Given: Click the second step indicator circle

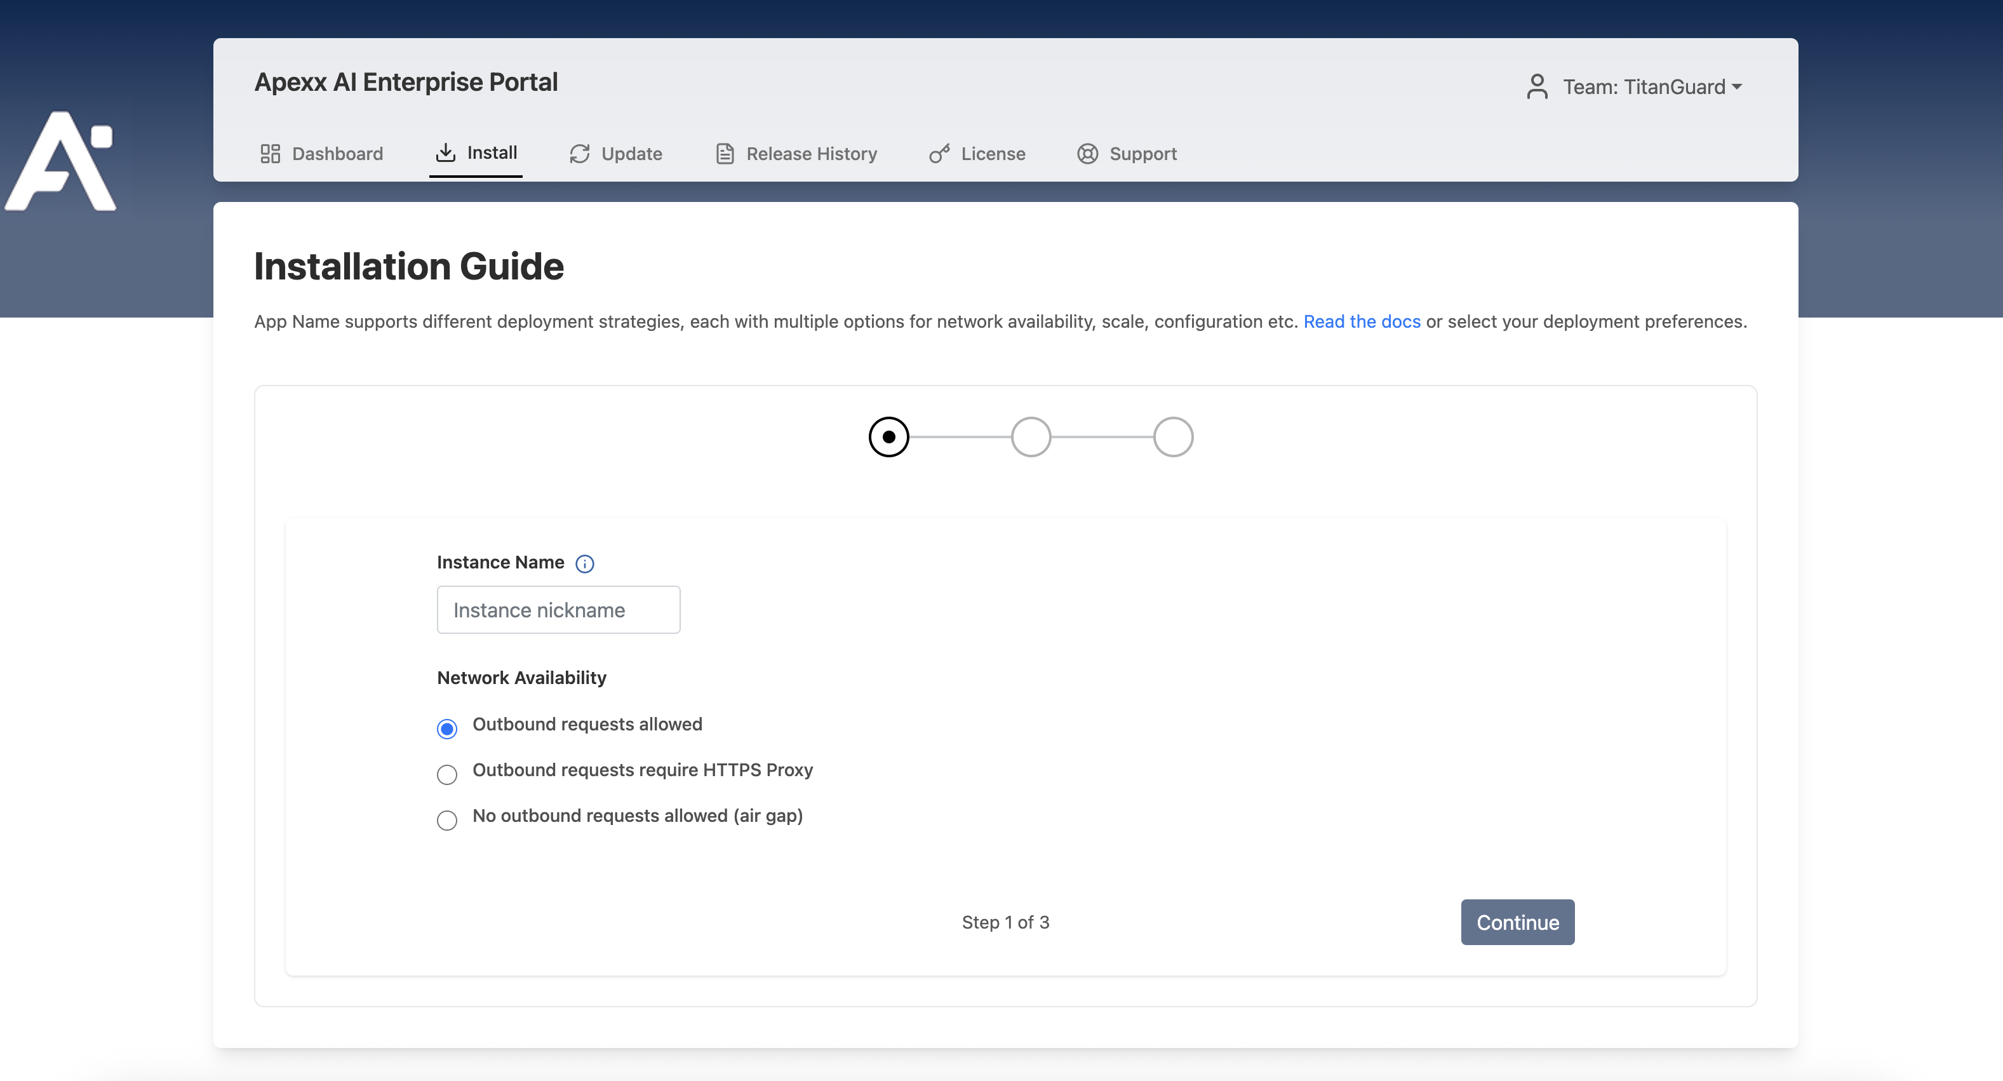Looking at the screenshot, I should tap(1031, 437).
